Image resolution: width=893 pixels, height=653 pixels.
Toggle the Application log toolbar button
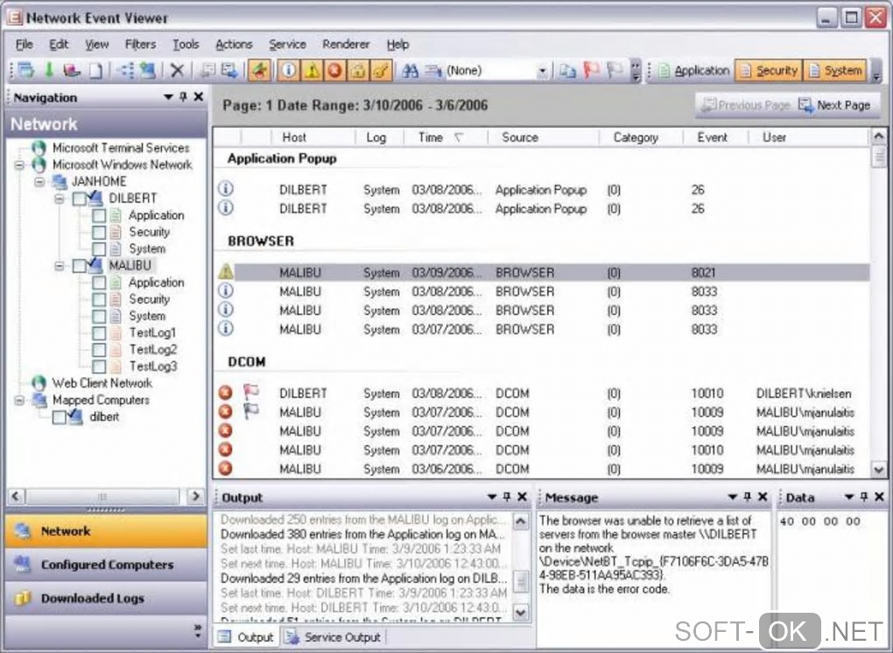693,71
